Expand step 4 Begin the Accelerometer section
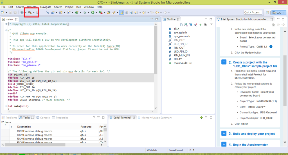The image size is (288, 155). (224, 144)
